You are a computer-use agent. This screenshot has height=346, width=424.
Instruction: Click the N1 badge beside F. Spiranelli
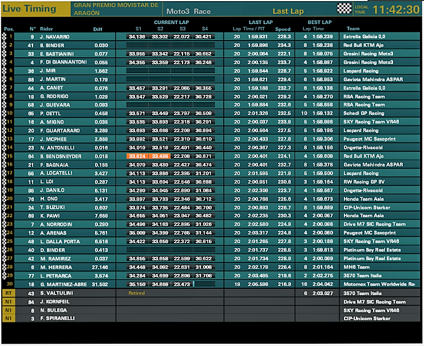click(x=9, y=318)
